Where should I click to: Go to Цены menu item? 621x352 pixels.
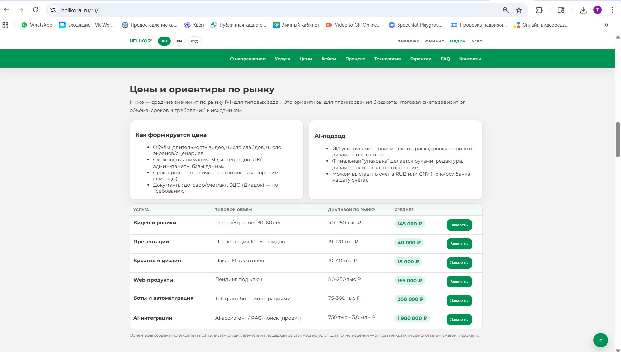[x=306, y=59]
